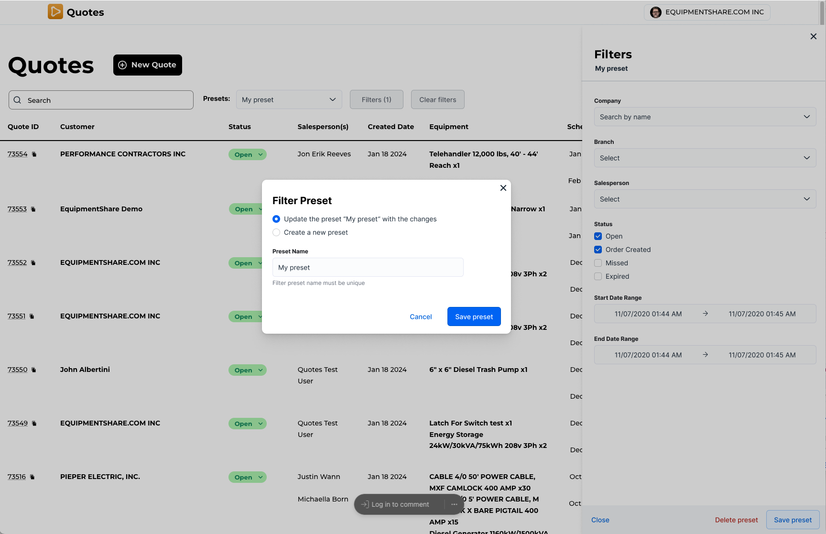Click Cancel in the Filter Preset dialog
Screen dimensions: 826x534
421,316
